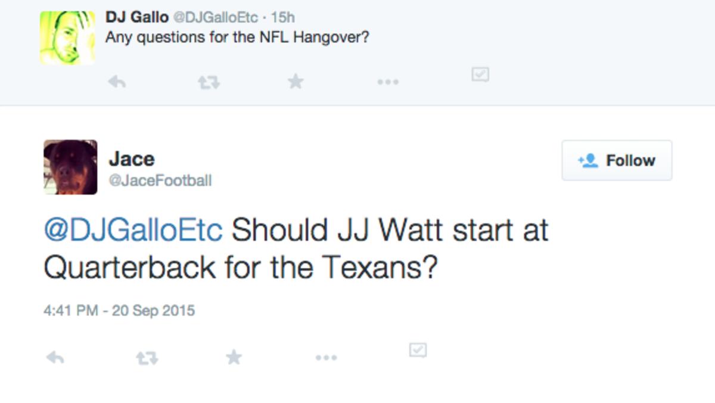Expand the ellipsis menu on DJ Gallo's tweet

388,83
